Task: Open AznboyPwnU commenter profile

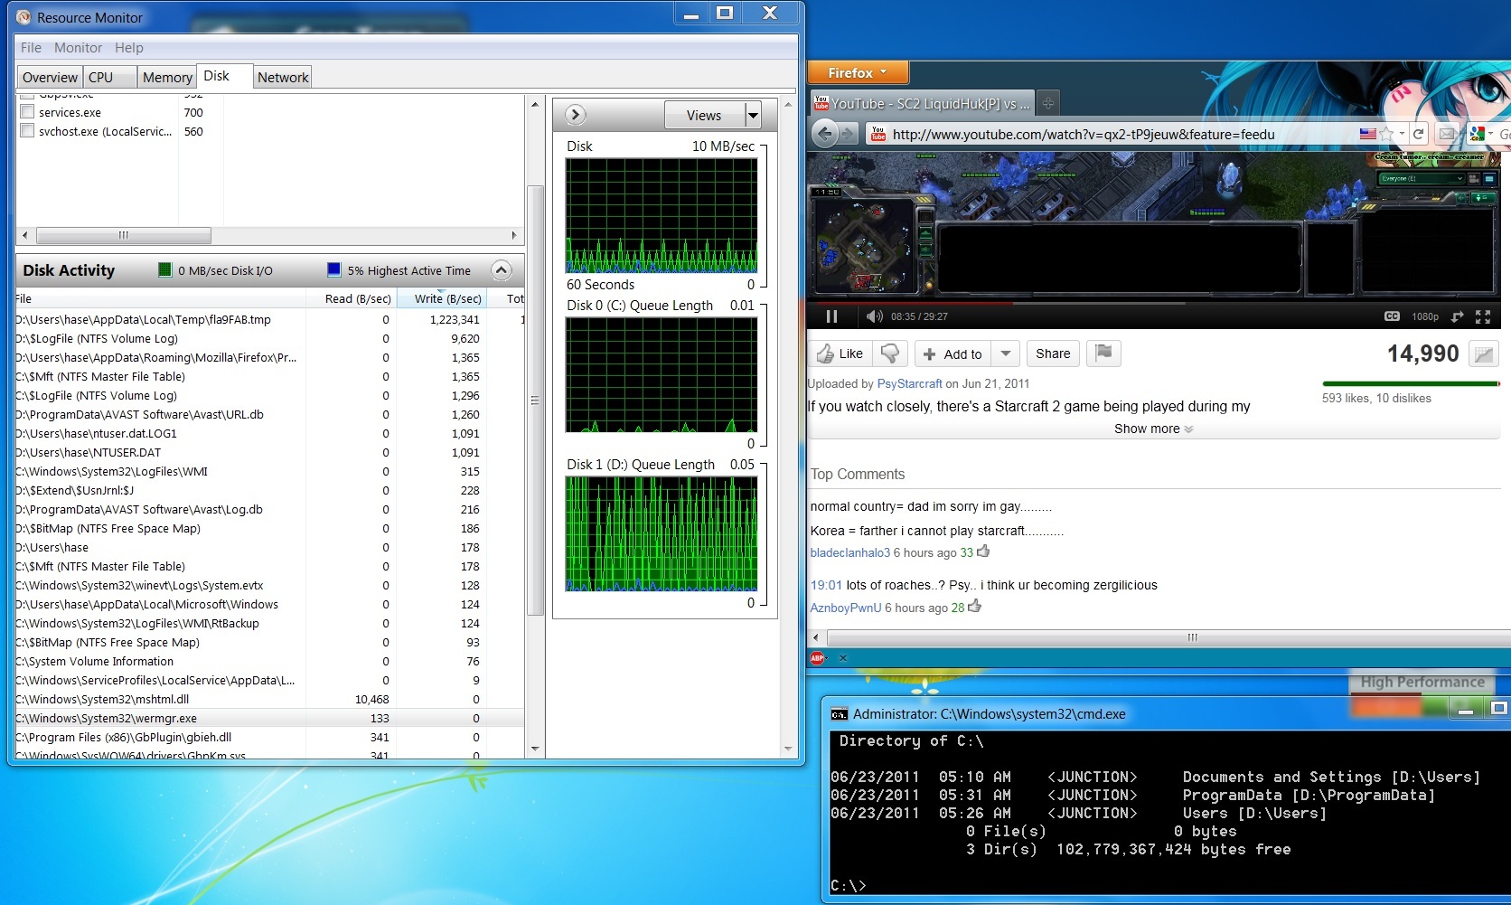Action: click(845, 608)
